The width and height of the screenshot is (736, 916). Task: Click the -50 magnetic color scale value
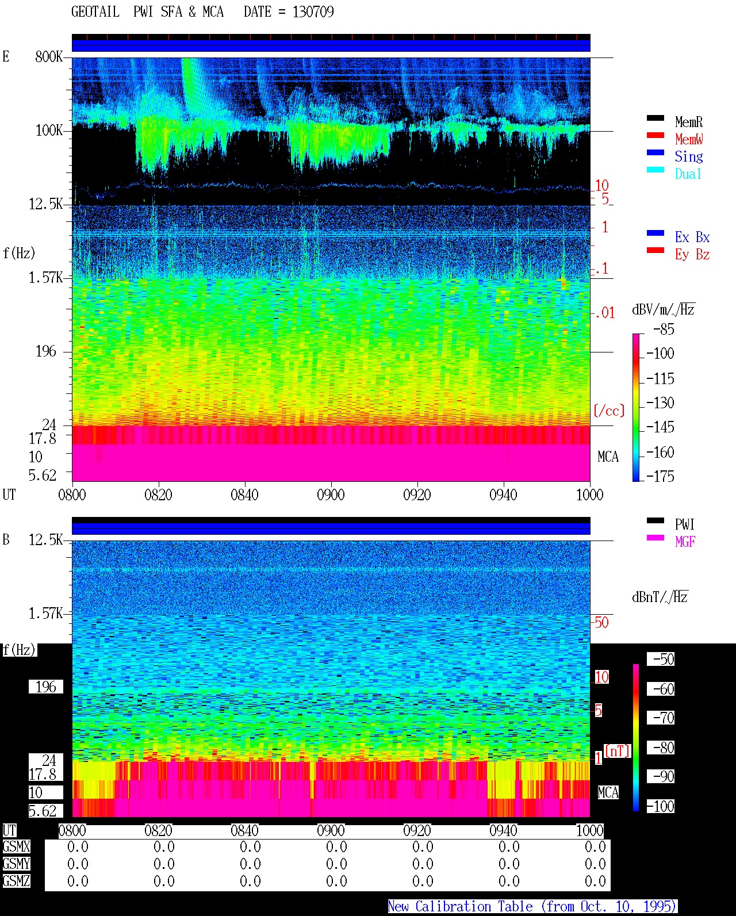tap(664, 660)
